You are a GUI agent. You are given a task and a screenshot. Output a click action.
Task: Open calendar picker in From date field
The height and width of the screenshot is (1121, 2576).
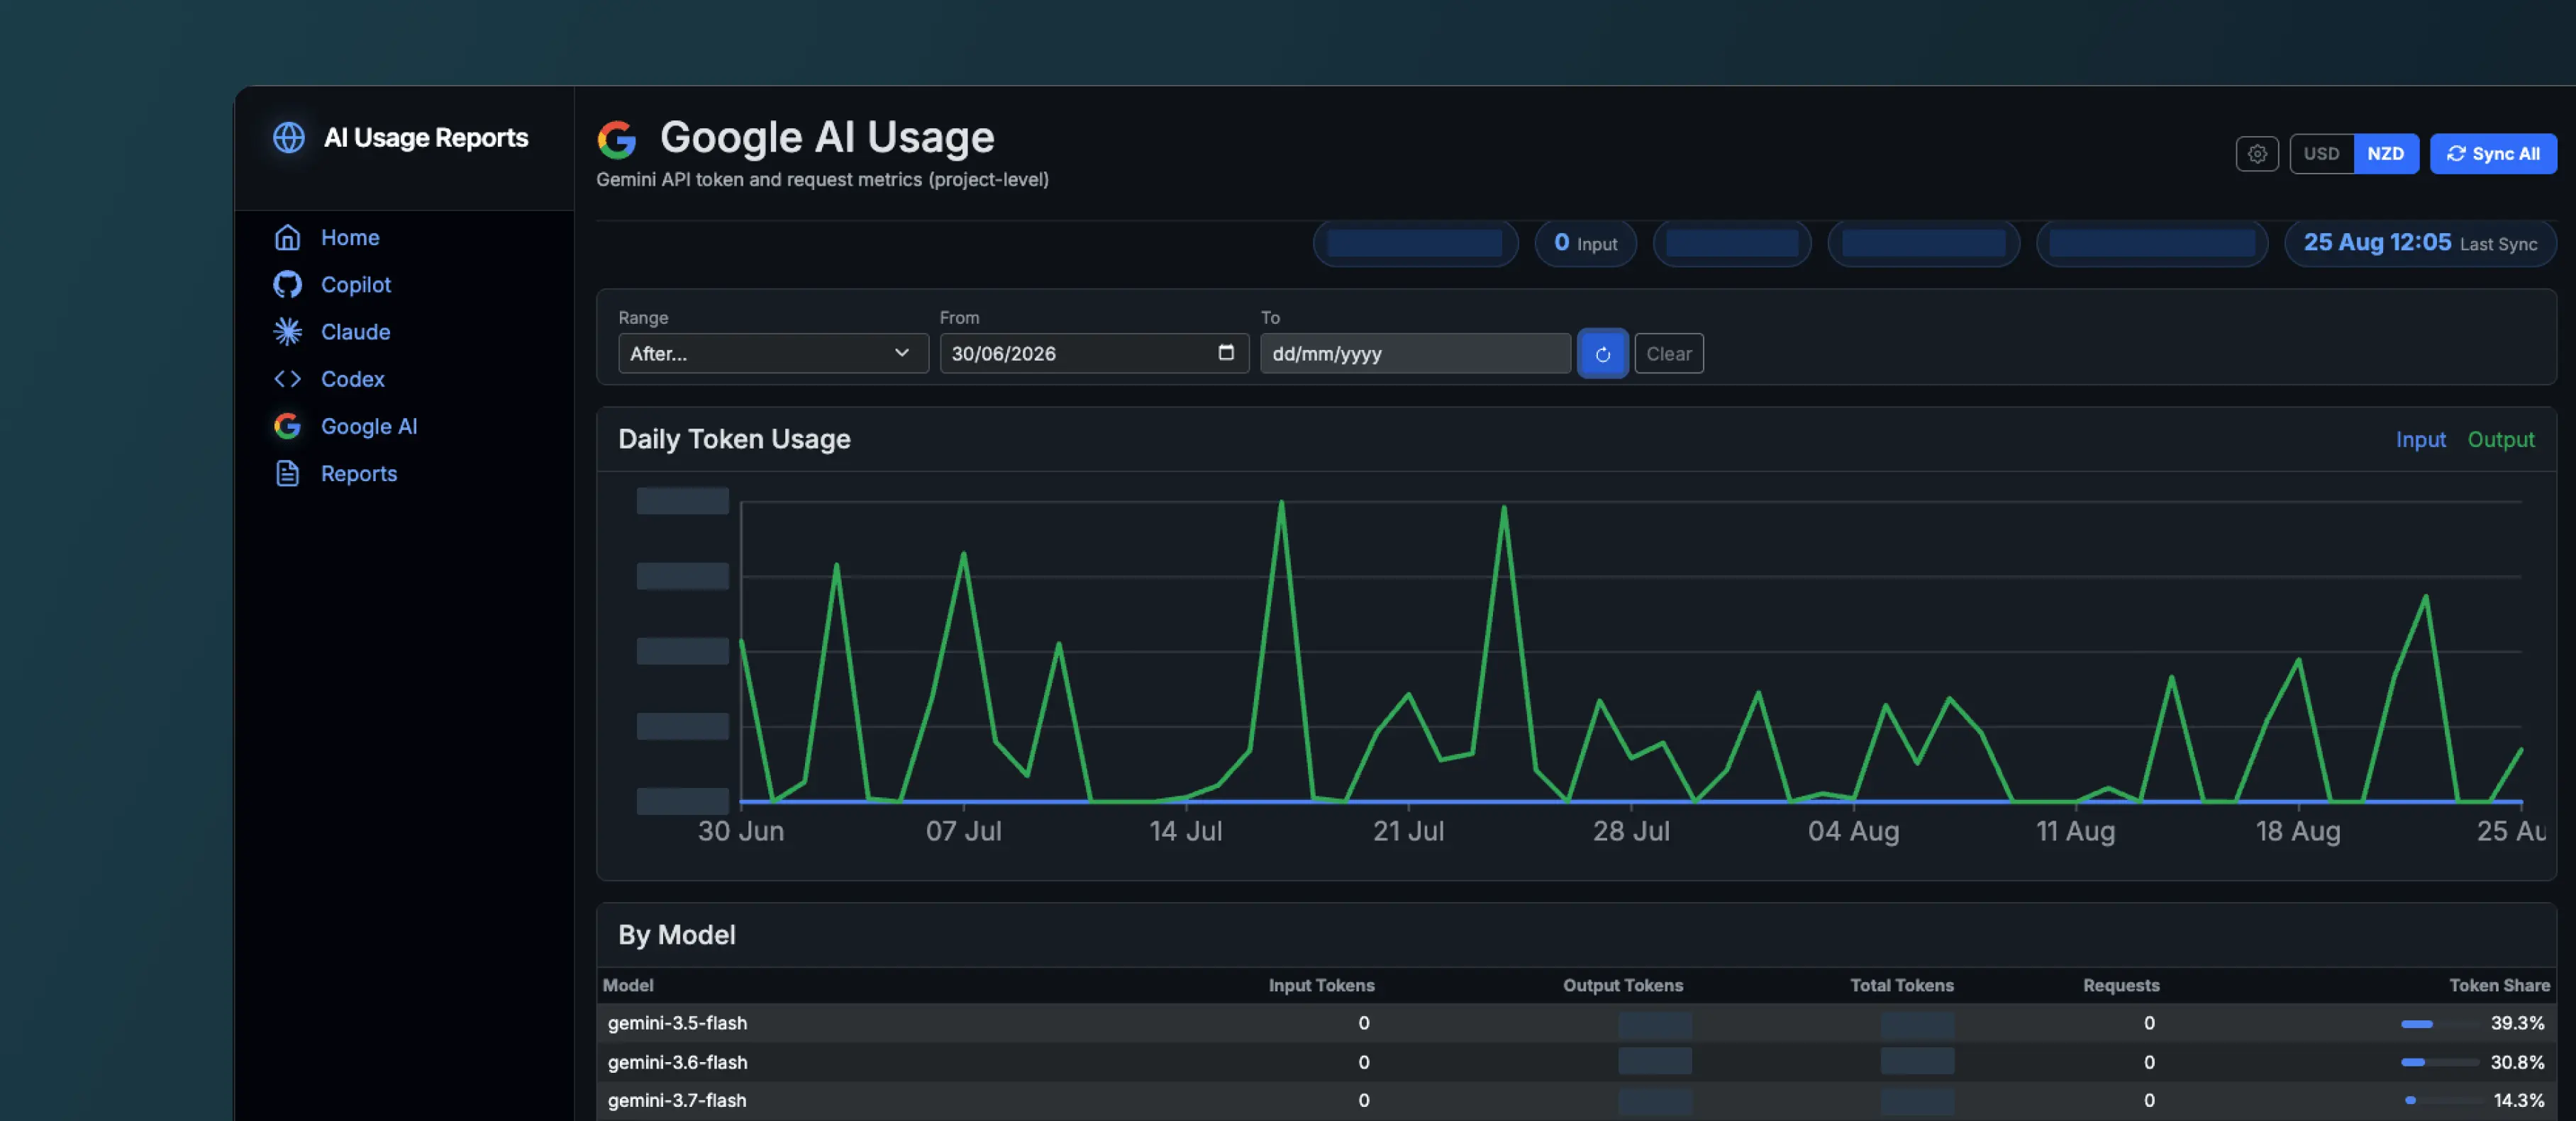pos(1226,353)
